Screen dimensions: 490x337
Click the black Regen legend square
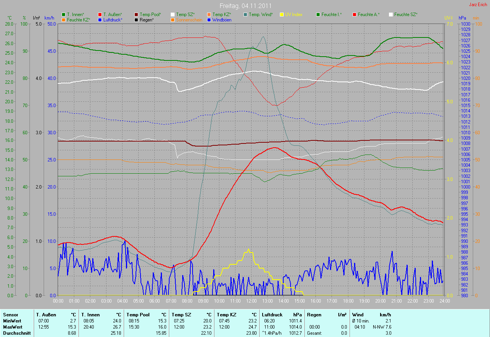tap(136, 20)
